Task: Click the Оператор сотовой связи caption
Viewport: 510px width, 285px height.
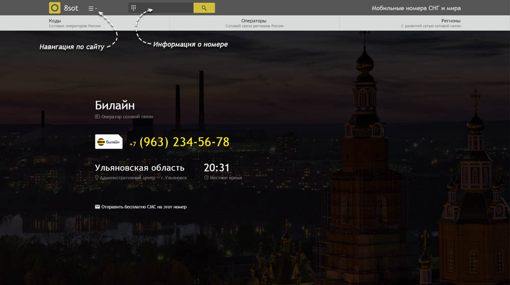Action: pyautogui.click(x=127, y=117)
